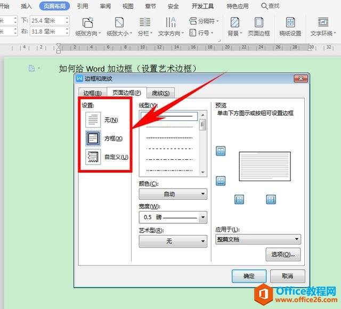Toggle the top border button in preview
341x309 pixels.
[x=221, y=151]
